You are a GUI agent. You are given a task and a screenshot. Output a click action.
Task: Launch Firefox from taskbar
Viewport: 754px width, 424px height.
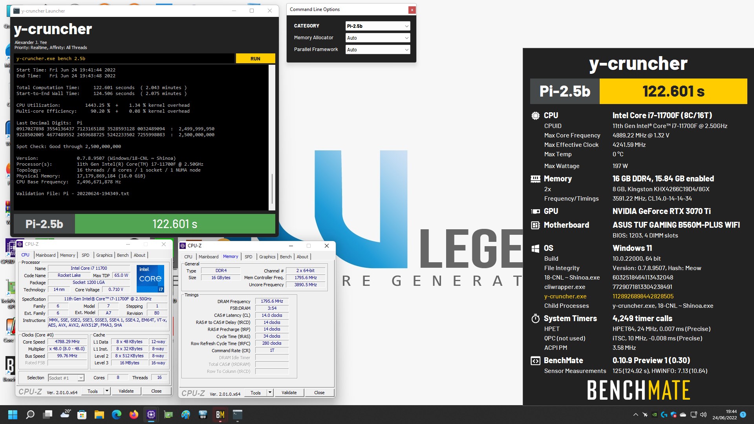tap(134, 415)
